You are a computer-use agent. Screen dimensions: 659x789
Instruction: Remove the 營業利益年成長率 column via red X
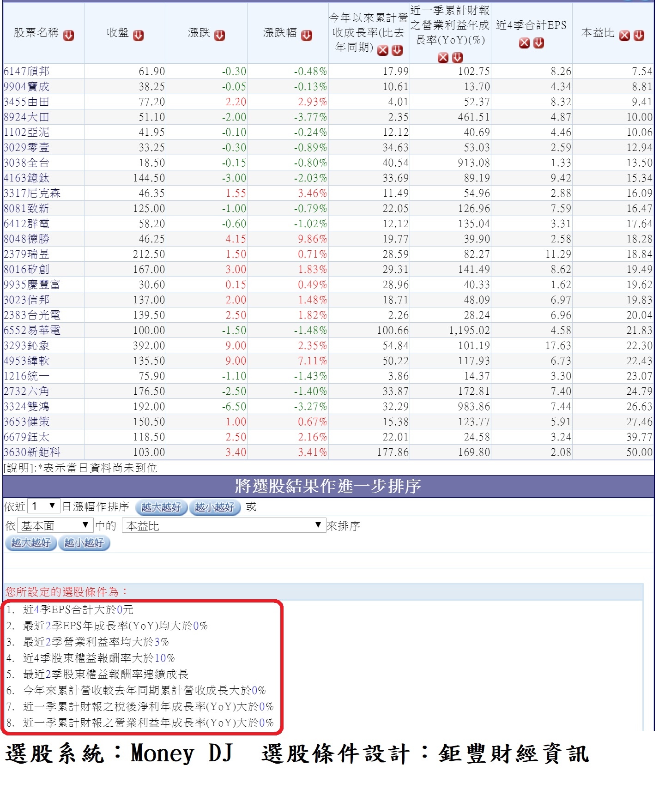coord(443,58)
